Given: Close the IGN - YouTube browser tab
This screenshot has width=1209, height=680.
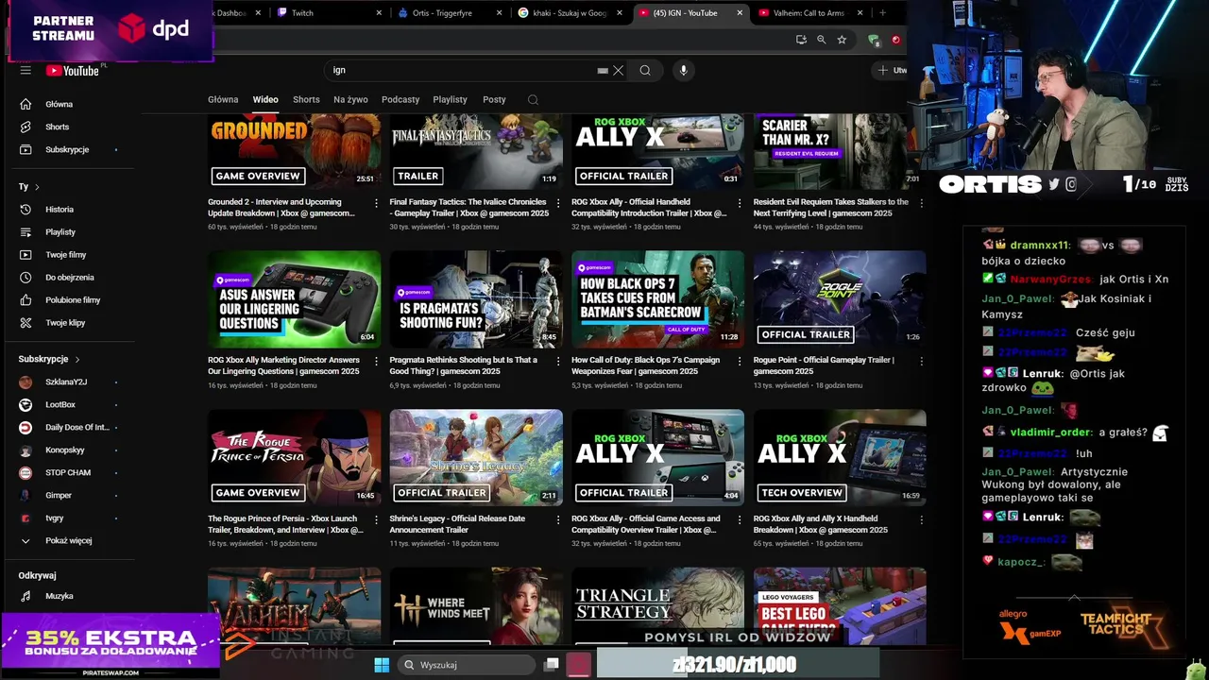Looking at the screenshot, I should (x=740, y=13).
